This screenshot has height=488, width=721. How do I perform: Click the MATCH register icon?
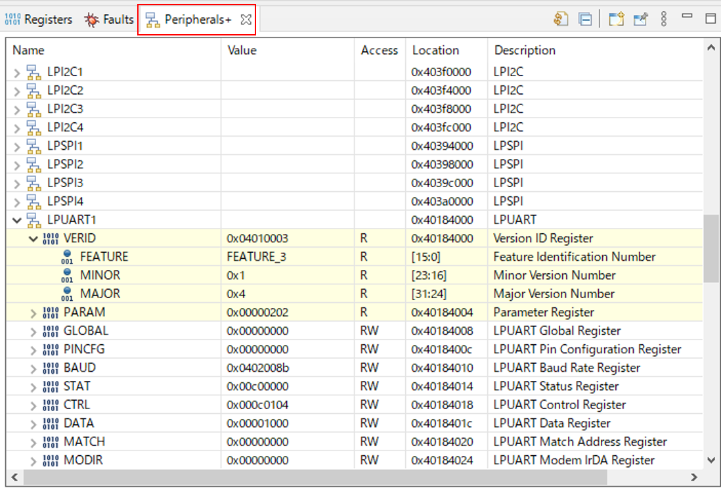[x=51, y=442]
